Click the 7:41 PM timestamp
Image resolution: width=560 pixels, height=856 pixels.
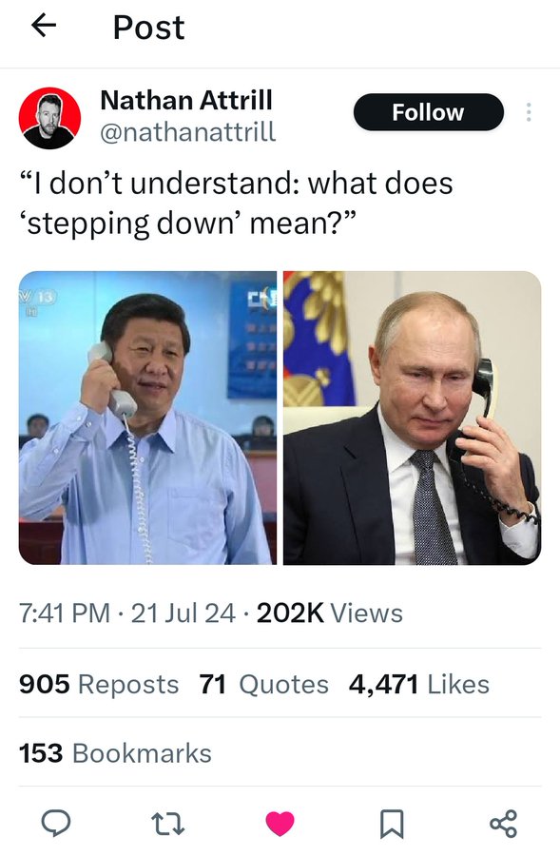65,613
